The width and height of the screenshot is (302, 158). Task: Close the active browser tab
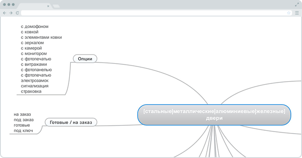click(x=48, y=6)
